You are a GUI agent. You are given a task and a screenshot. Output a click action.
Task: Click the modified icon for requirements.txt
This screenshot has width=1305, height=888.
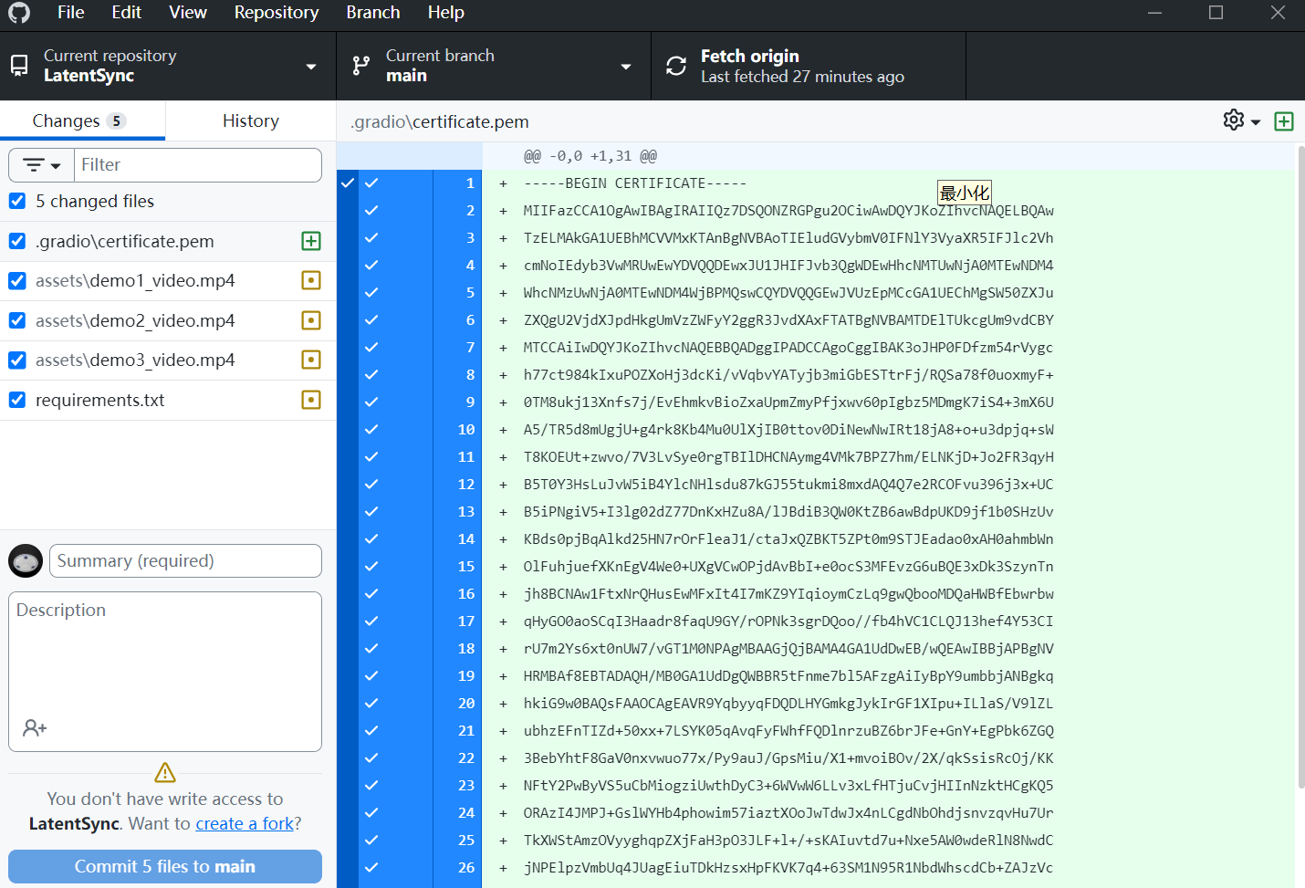311,400
